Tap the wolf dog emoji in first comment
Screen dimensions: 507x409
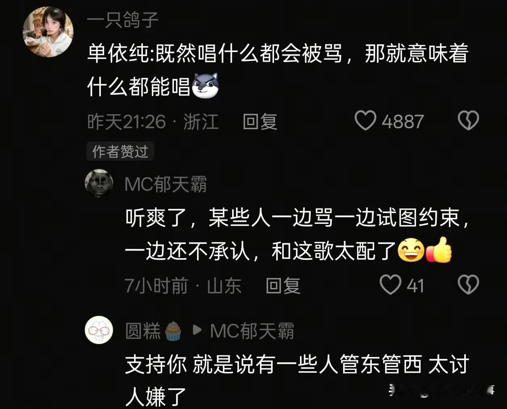[x=205, y=85]
